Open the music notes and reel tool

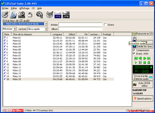pyautogui.click(x=21, y=15)
